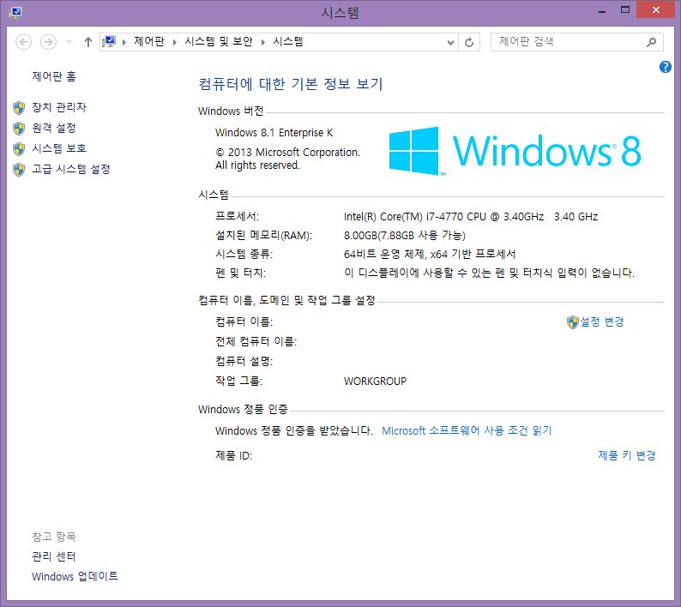Click the 제품 ID: label

pyautogui.click(x=233, y=455)
